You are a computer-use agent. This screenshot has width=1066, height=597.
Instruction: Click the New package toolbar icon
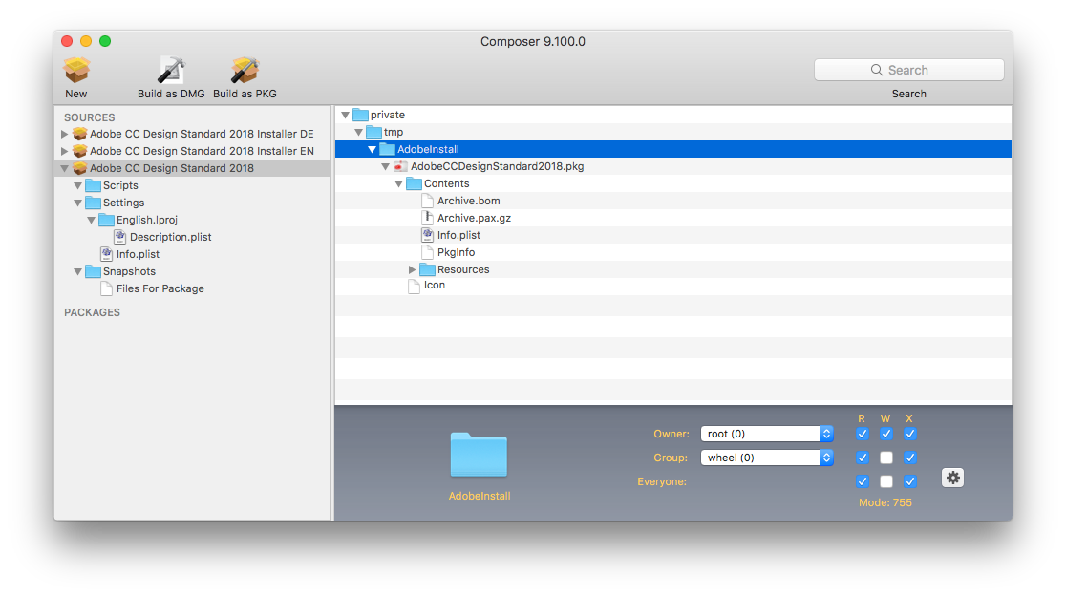click(76, 71)
